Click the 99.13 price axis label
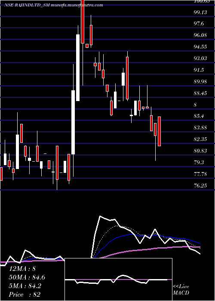This screenshot has height=301, width=215. 200,12
